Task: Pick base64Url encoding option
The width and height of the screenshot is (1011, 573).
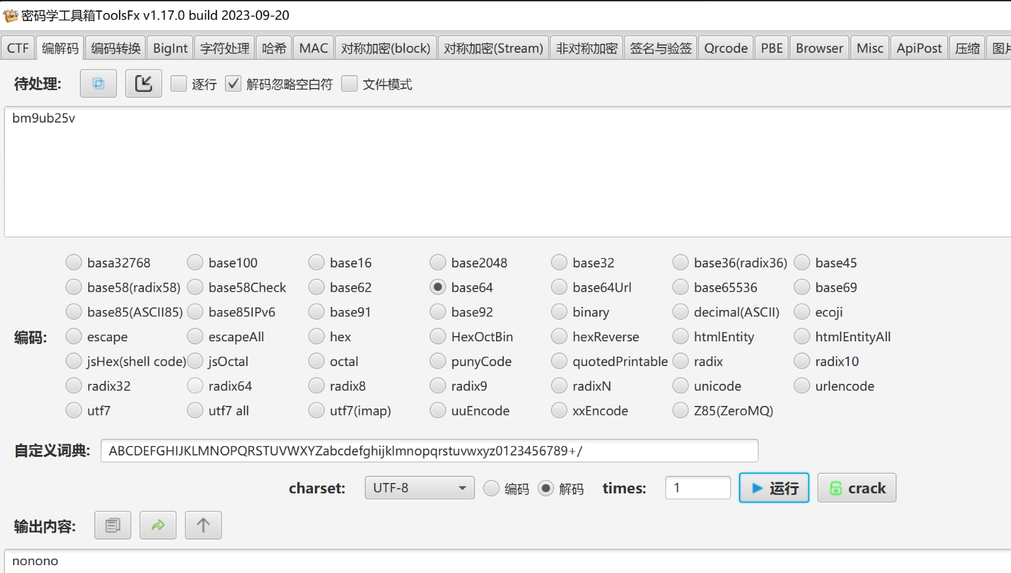Action: click(559, 287)
